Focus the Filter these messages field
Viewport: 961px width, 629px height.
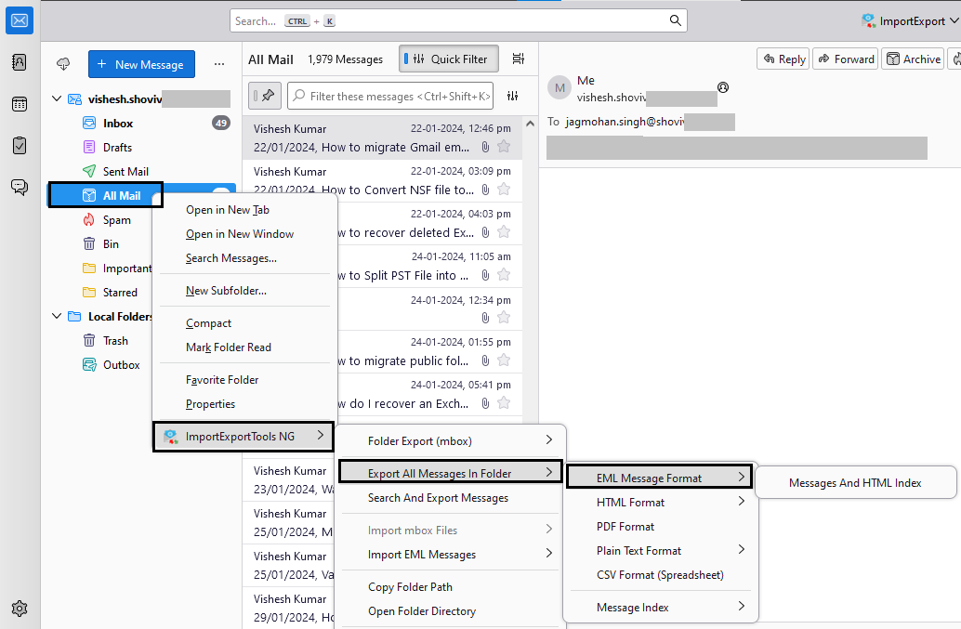[390, 96]
